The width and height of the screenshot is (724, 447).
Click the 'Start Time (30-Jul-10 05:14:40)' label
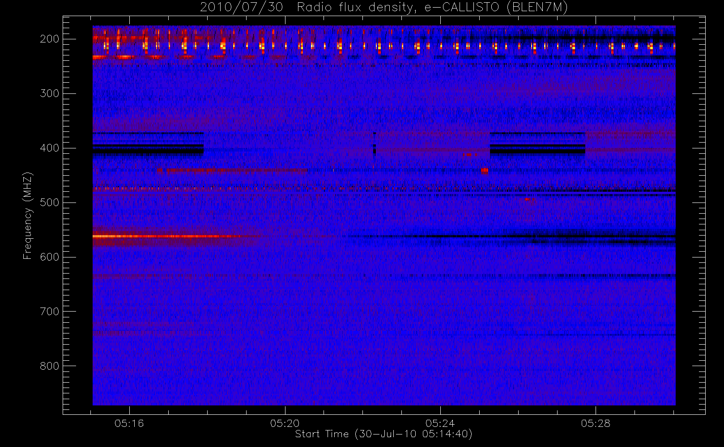tap(384, 434)
